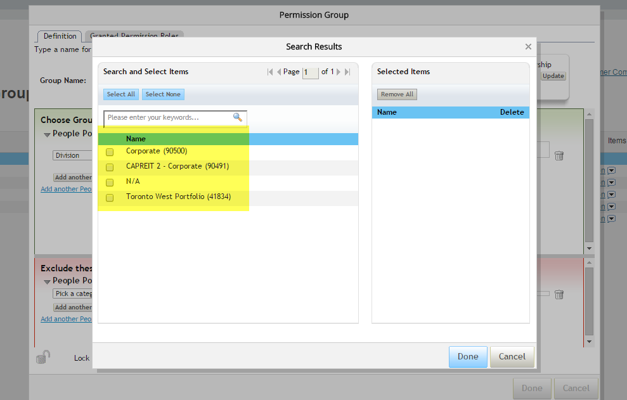Screen dimensions: 627x400
Task: Click Cancel in Permission Group window
Action: [576, 389]
